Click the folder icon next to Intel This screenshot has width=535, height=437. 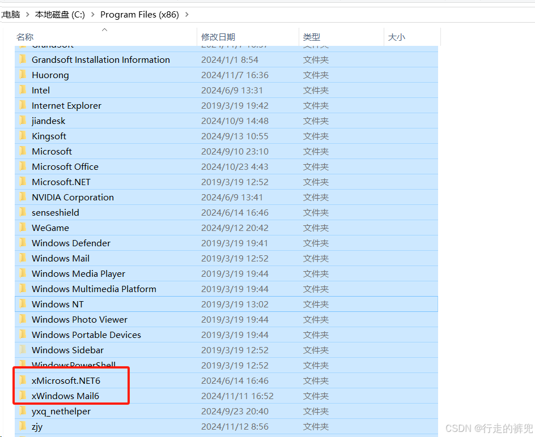pyautogui.click(x=23, y=89)
